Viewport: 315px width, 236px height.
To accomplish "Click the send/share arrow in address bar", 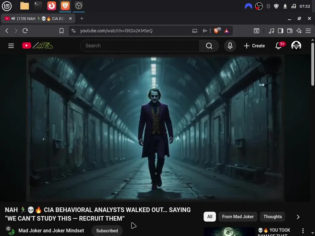I will point(205,31).
